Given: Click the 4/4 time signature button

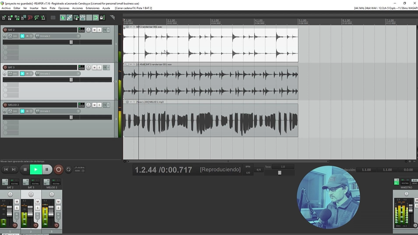Looking at the screenshot, I should coord(258,169).
